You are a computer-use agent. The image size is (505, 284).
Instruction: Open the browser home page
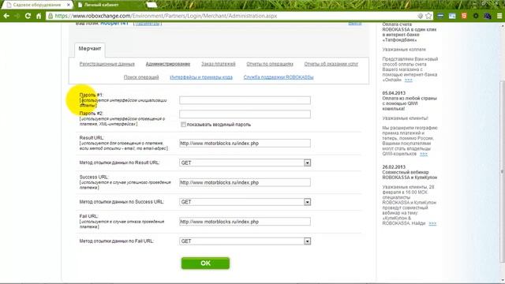(x=39, y=16)
